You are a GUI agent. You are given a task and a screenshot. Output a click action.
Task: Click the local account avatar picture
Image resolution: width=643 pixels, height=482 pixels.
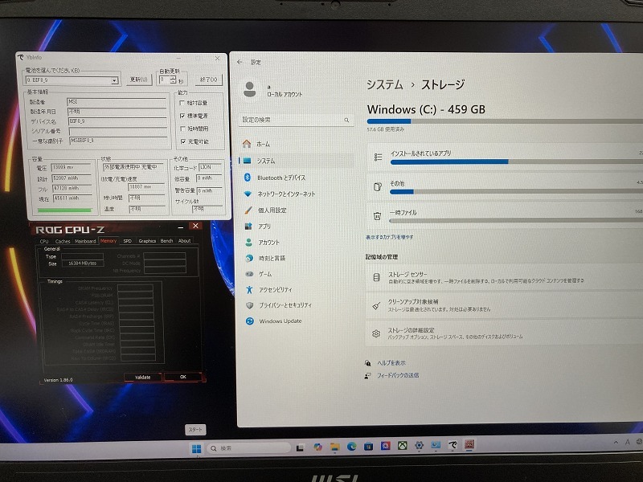pos(250,89)
